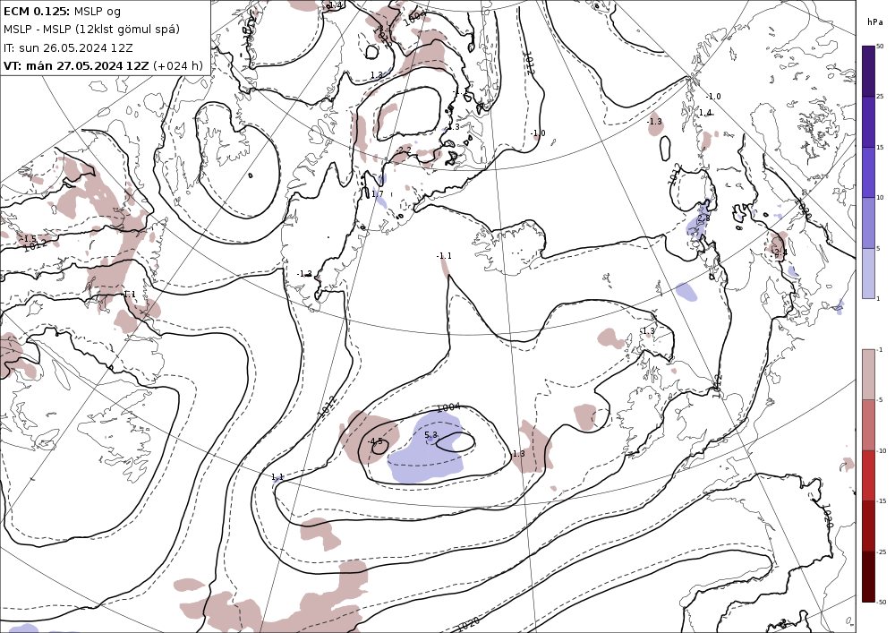
Task: Click the 'MSLP - MSLP (12klst gömul spá)' line
Action: pyautogui.click(x=91, y=30)
